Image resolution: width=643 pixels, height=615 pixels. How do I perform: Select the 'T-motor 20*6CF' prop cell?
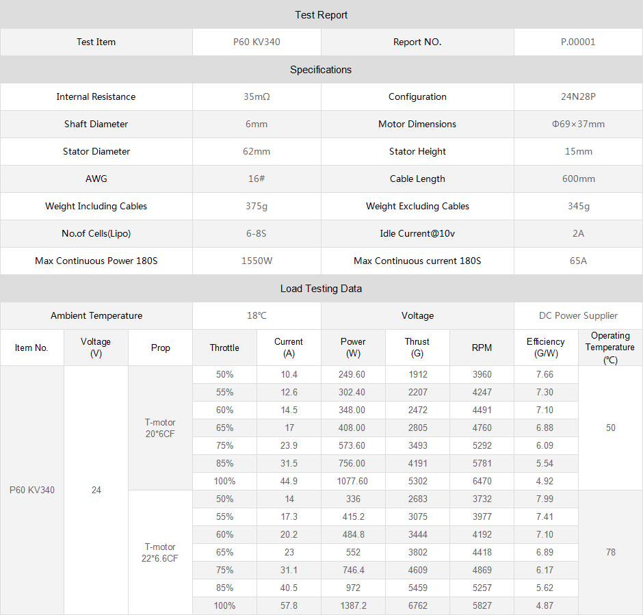(160, 428)
